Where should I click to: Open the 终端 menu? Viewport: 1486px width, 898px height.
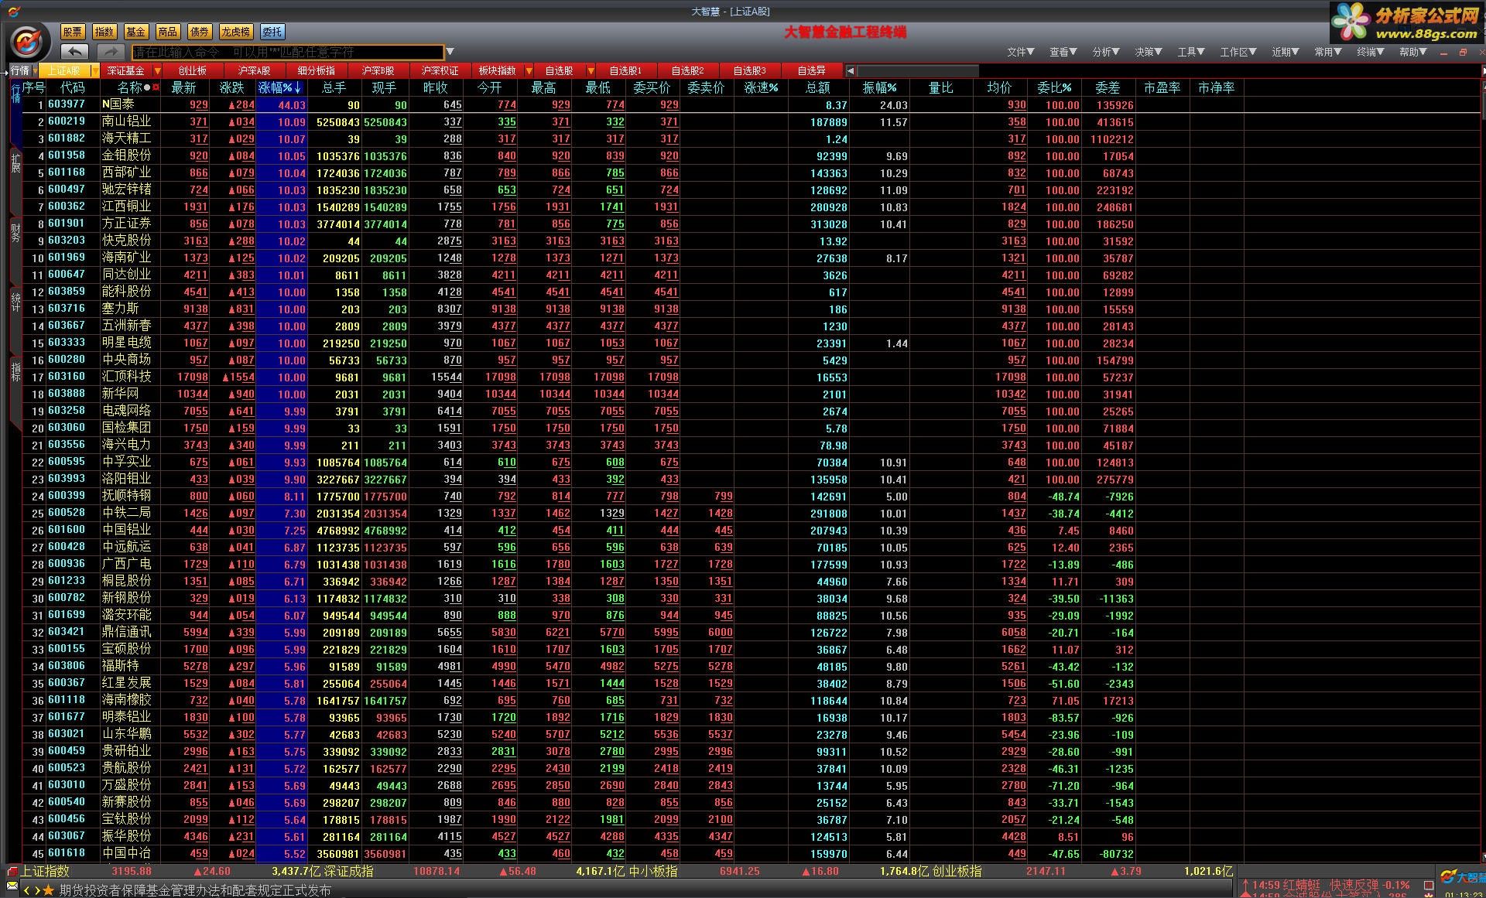[1371, 52]
